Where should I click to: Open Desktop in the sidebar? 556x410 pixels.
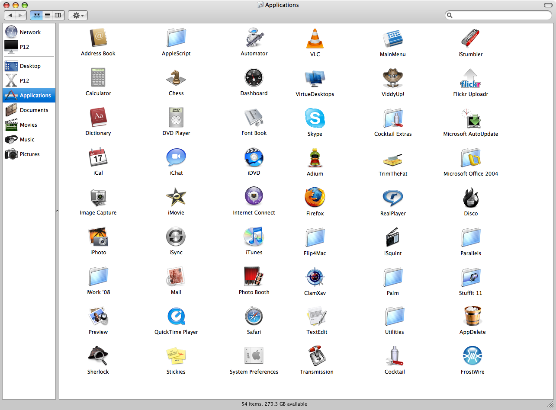pos(29,66)
